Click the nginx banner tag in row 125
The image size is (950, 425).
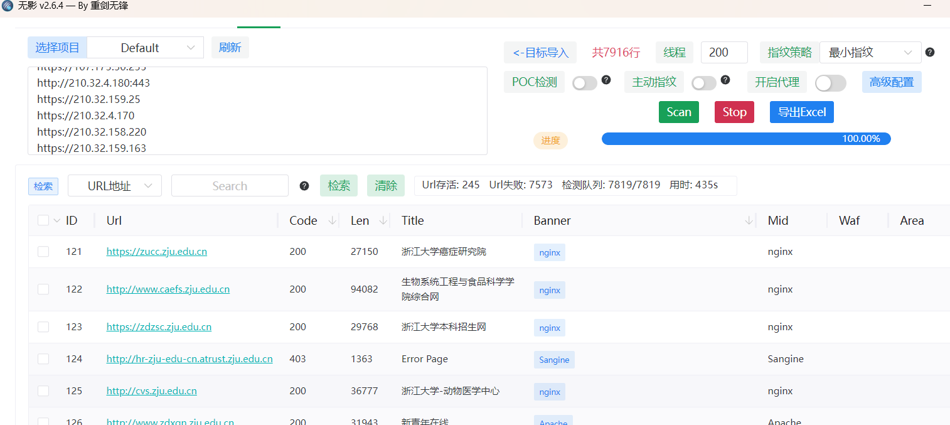(x=550, y=392)
